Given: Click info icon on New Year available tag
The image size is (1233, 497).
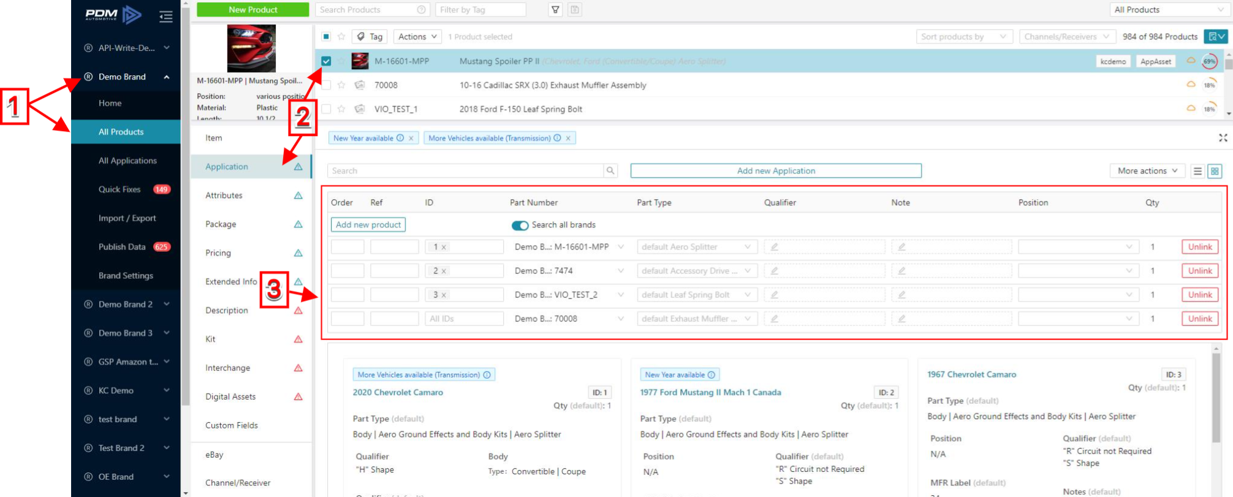Looking at the screenshot, I should point(400,138).
